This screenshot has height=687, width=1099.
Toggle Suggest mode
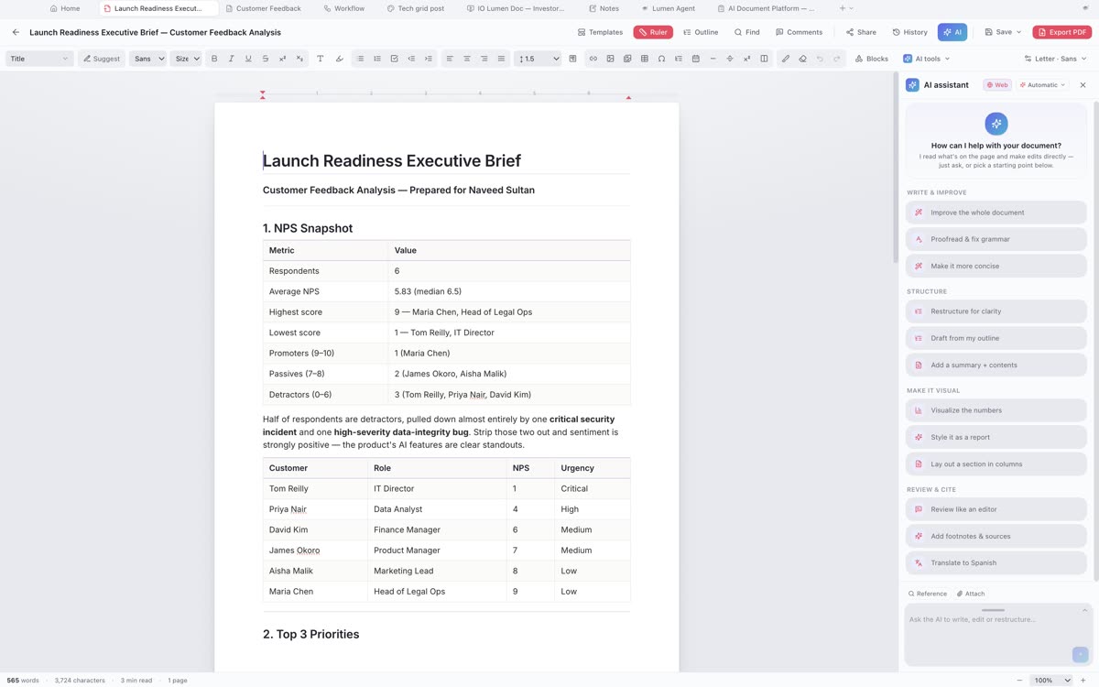point(101,59)
